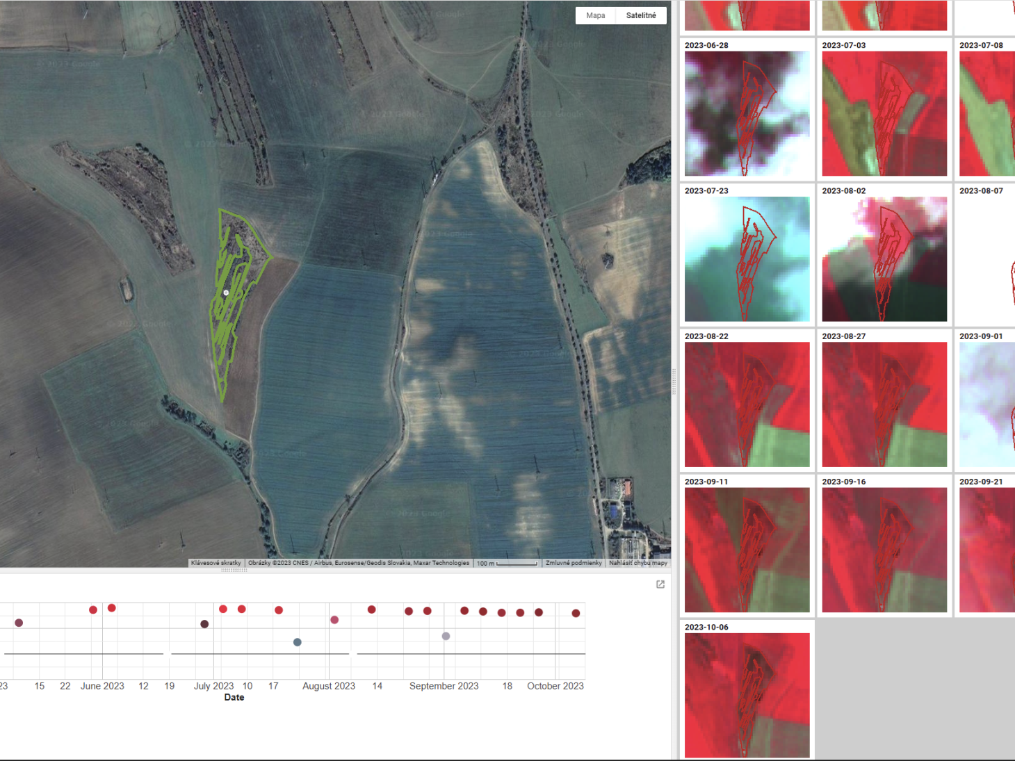Open the chart in a new window
This screenshot has height=761, width=1015.
[660, 584]
